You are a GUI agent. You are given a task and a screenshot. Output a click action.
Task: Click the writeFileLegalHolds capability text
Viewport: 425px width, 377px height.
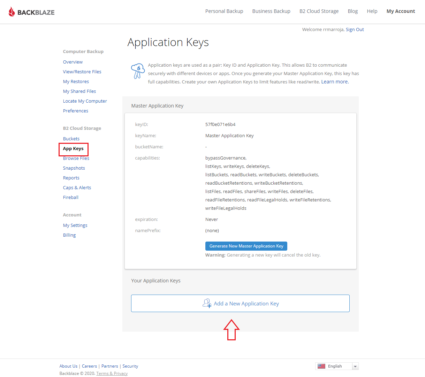226,208
